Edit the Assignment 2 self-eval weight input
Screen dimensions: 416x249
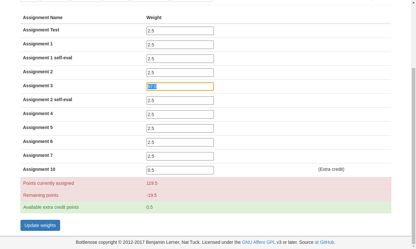point(180,101)
